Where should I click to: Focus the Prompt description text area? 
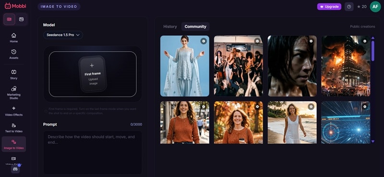click(93, 152)
